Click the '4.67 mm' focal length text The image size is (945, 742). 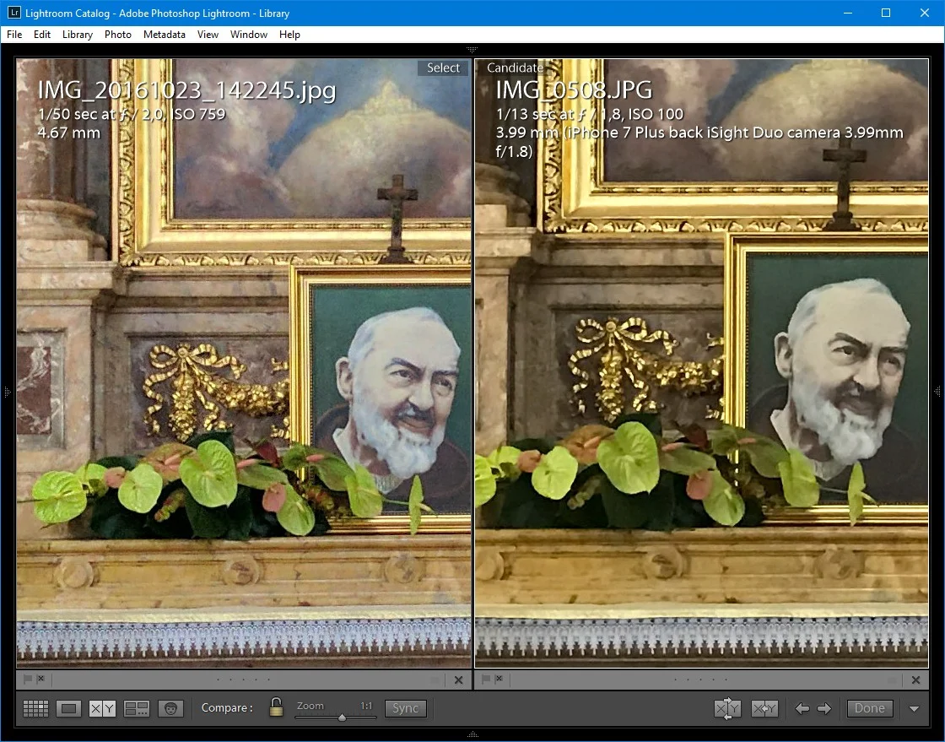(x=68, y=133)
